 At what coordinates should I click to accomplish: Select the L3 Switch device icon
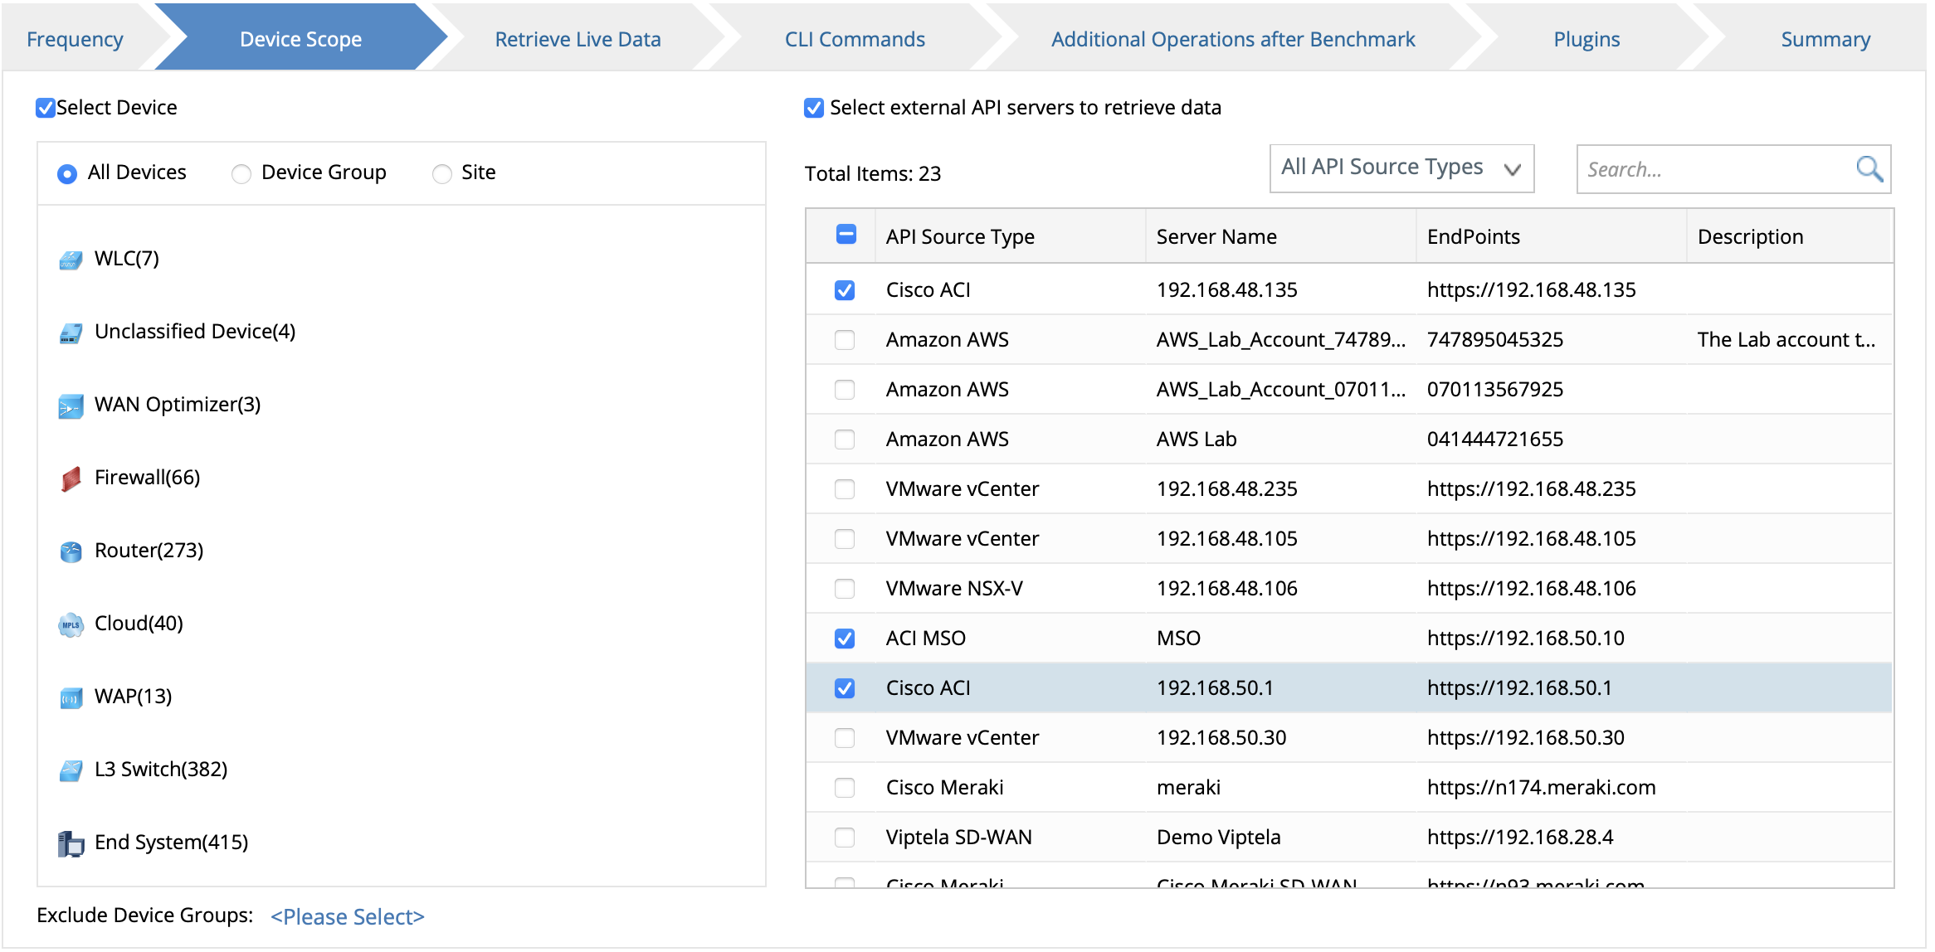point(71,770)
